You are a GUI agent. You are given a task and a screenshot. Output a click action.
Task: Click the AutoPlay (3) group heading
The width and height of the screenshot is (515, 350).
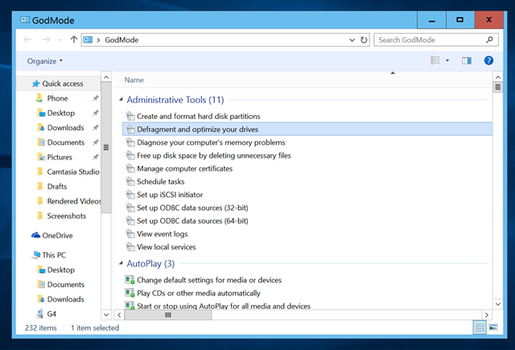[150, 264]
